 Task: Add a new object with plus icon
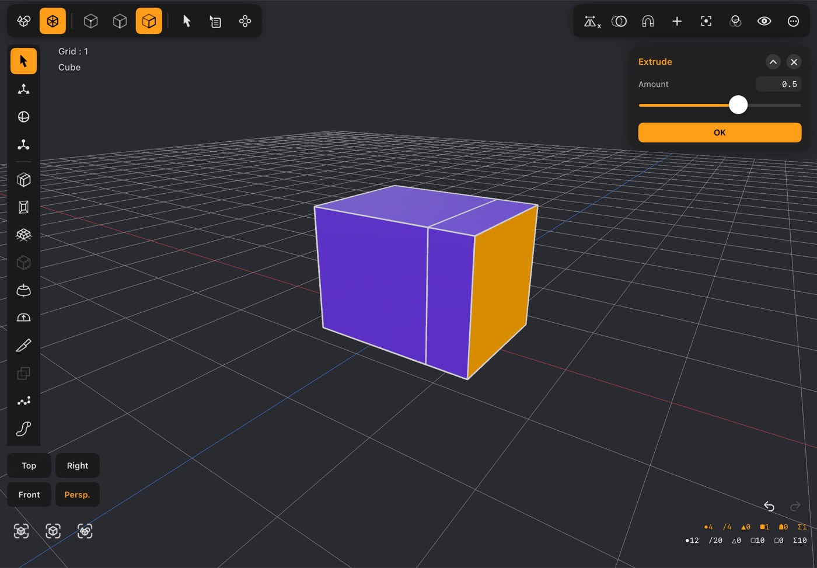tap(677, 22)
